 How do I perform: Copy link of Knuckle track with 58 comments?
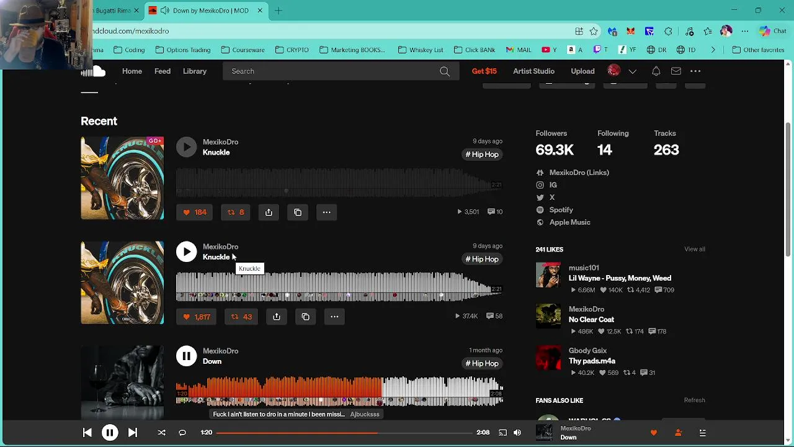[305, 317]
